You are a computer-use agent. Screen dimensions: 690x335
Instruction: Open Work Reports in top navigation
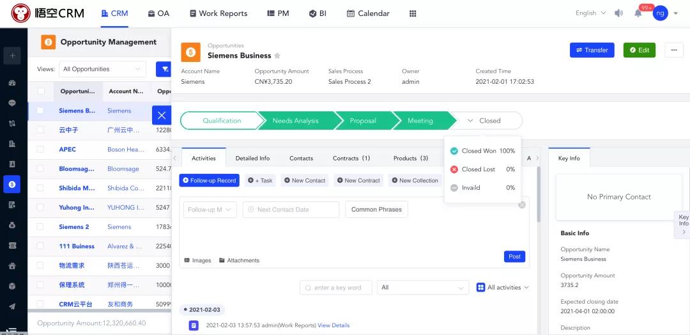[218, 13]
